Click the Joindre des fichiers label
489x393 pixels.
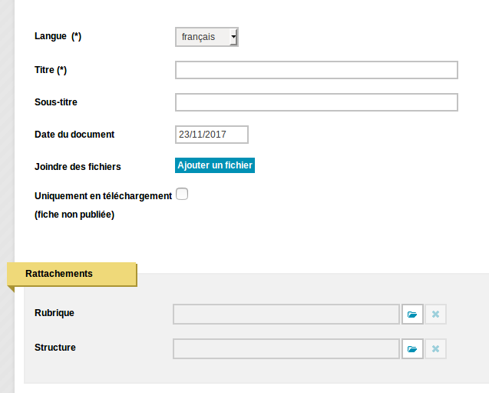point(78,167)
